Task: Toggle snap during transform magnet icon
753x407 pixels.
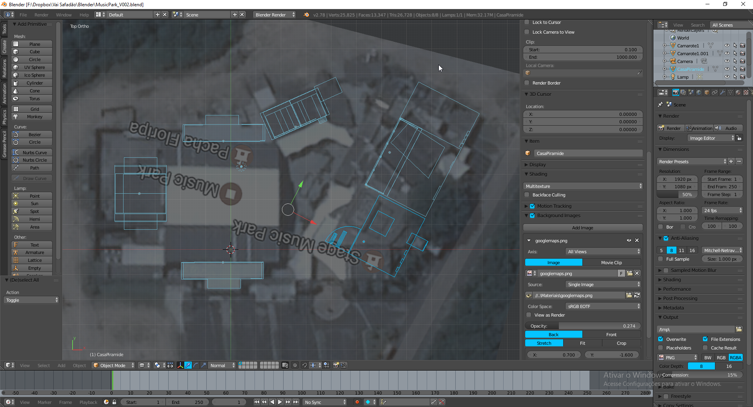Action: (x=304, y=365)
